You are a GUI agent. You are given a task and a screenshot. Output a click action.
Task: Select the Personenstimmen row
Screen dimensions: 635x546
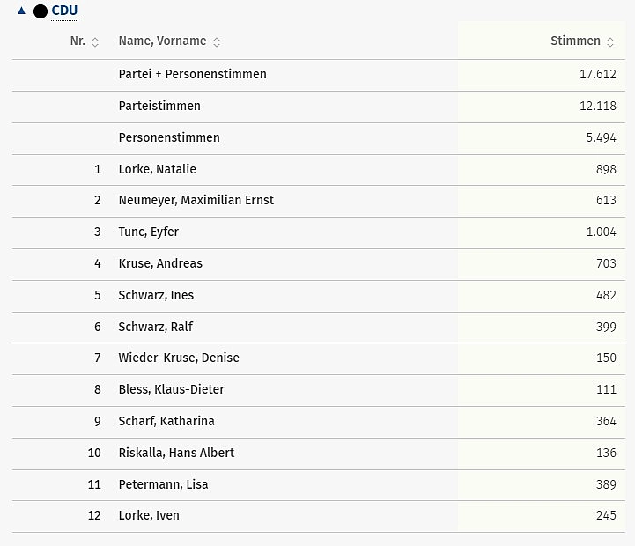pyautogui.click(x=169, y=137)
